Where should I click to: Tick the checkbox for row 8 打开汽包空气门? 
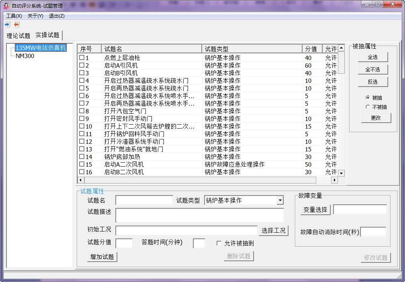coord(82,111)
